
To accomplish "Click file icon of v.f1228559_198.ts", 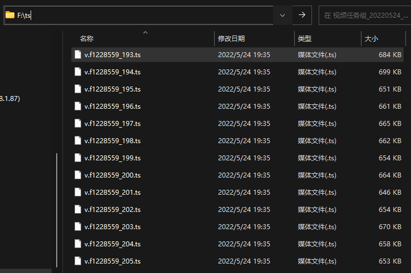I will [78, 140].
